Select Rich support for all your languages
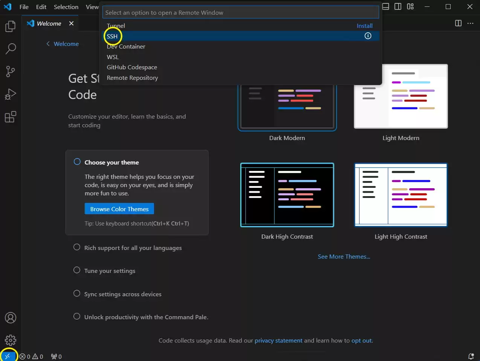Image resolution: width=480 pixels, height=361 pixels. pos(133,248)
